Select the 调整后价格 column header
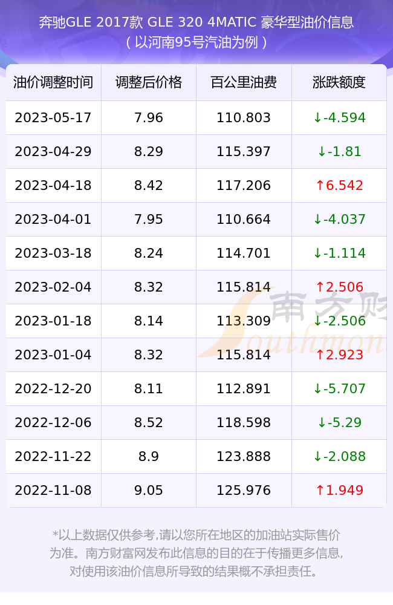Image resolution: width=393 pixels, height=605 pixels. (149, 82)
